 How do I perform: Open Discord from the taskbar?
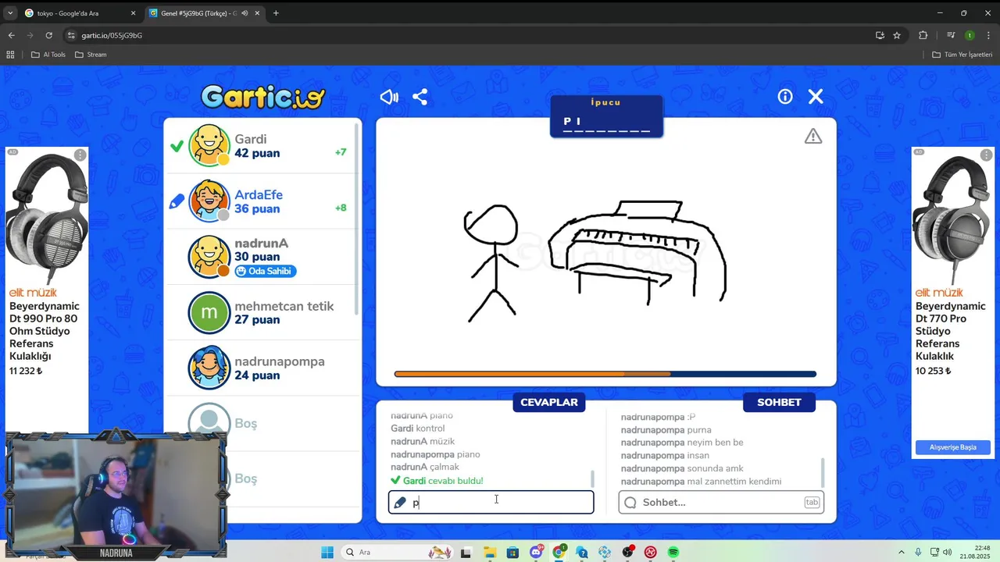click(536, 553)
